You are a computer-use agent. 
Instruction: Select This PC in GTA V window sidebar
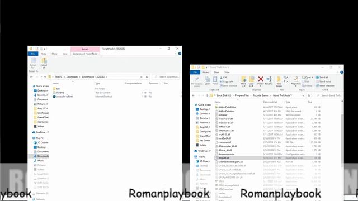tap(200, 157)
